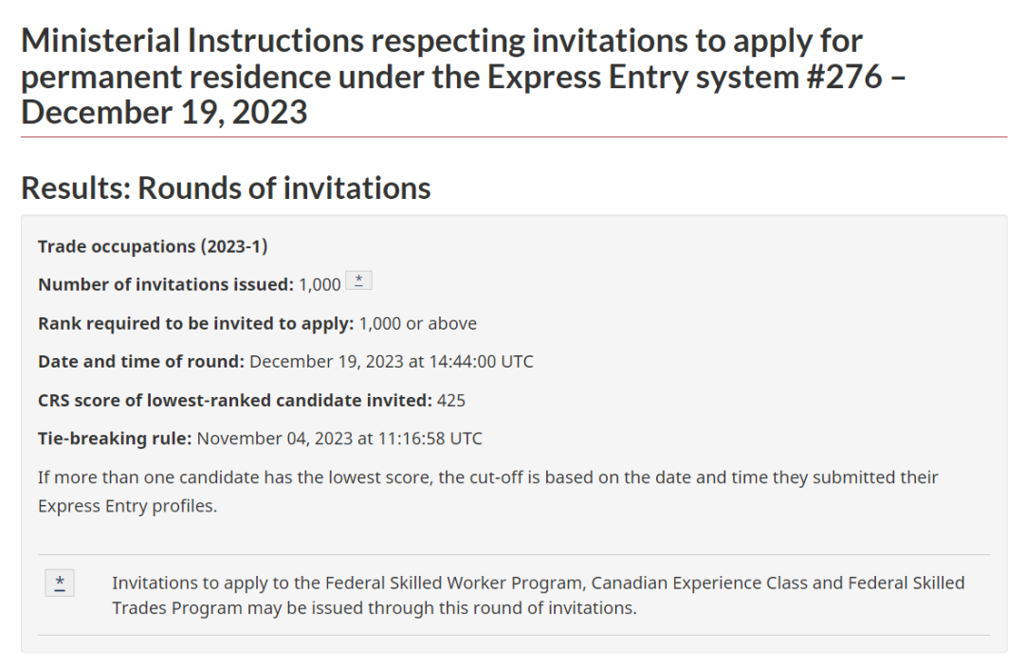
Task: Click the CRS score value 425
Action: coord(451,400)
